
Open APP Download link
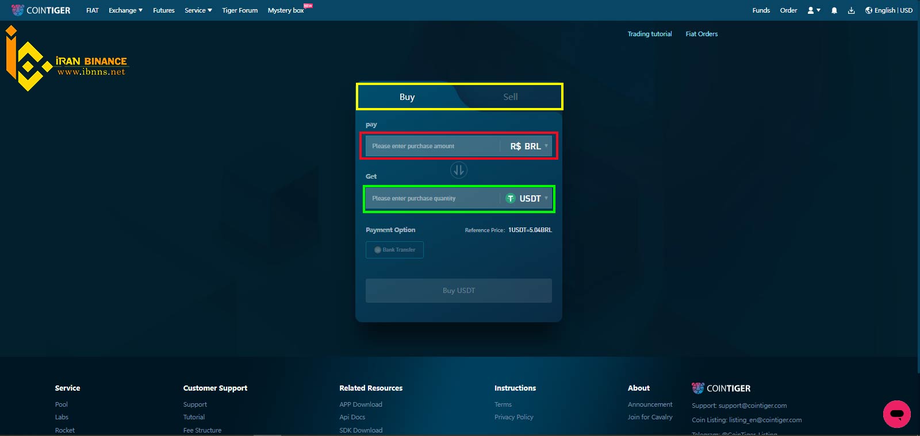click(x=361, y=404)
